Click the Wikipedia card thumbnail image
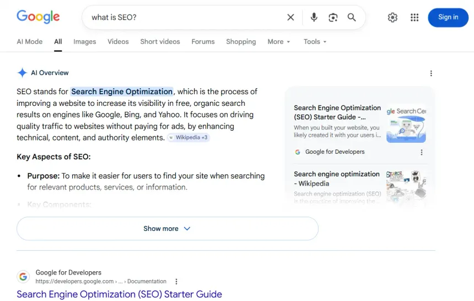Viewport: 474px width, 301px height. coord(406,187)
